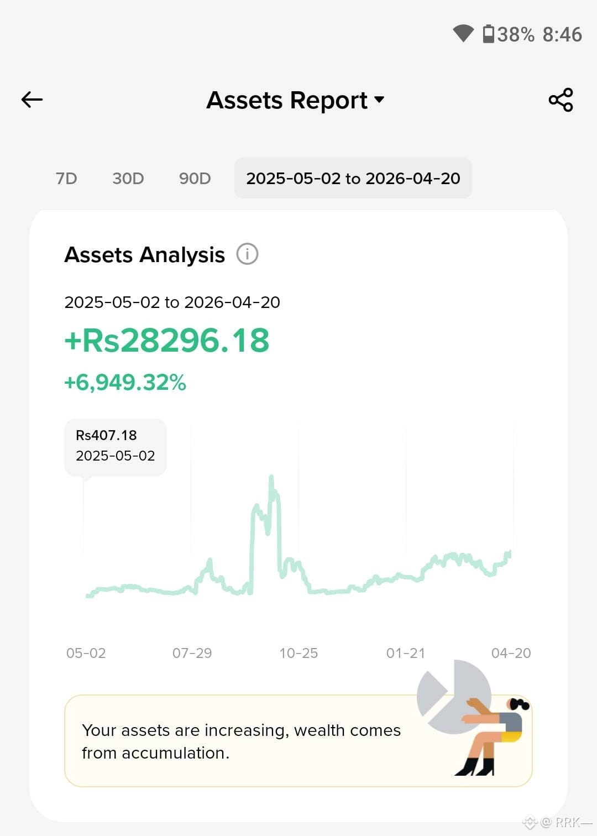Tap the chart line near 04-20

[x=509, y=553]
